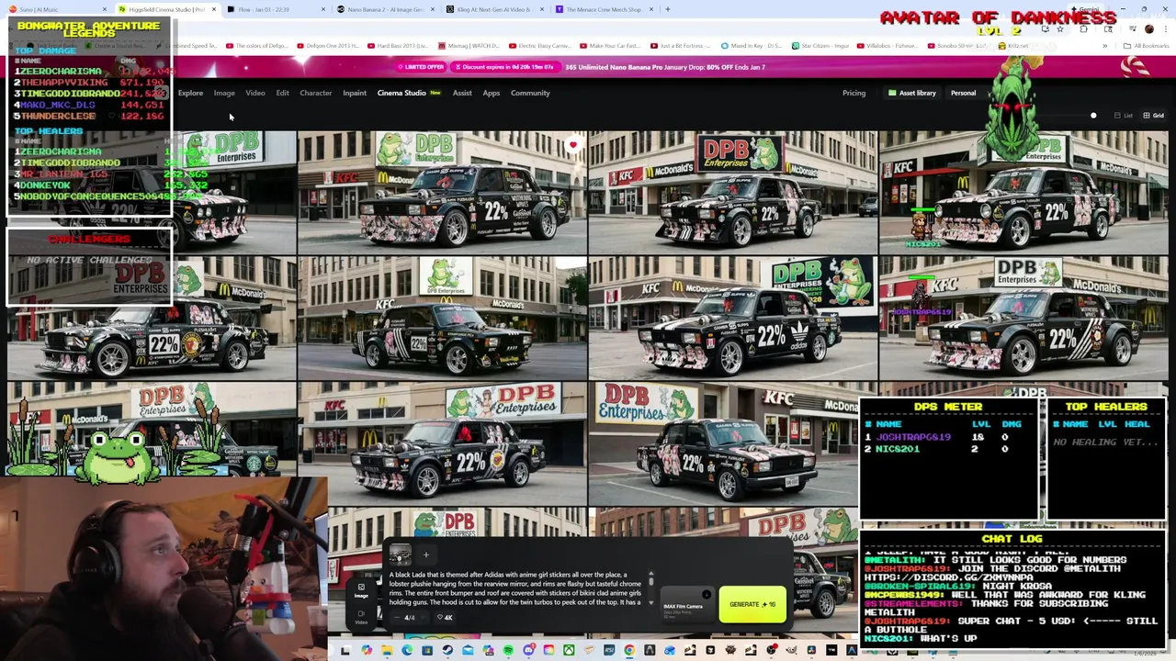1176x661 pixels.
Task: Open the Mixed In Key bookmark
Action: [x=751, y=46]
